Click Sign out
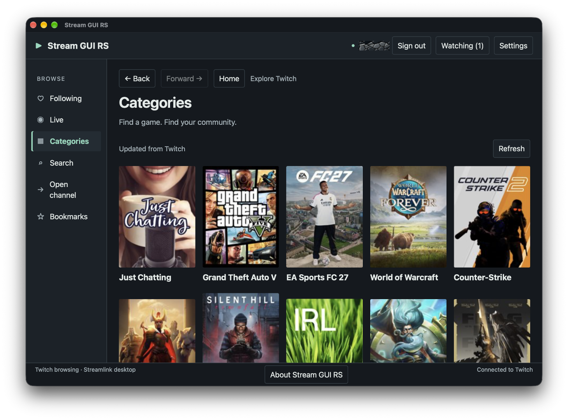 click(411, 46)
